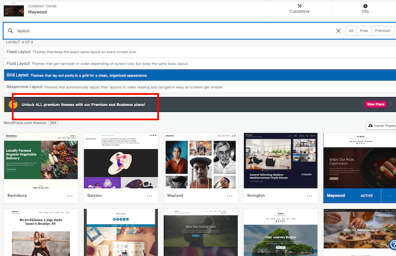Image resolution: width=396 pixels, height=256 pixels.
Task: Open the Mayland theme thumbnail
Action: [201, 160]
